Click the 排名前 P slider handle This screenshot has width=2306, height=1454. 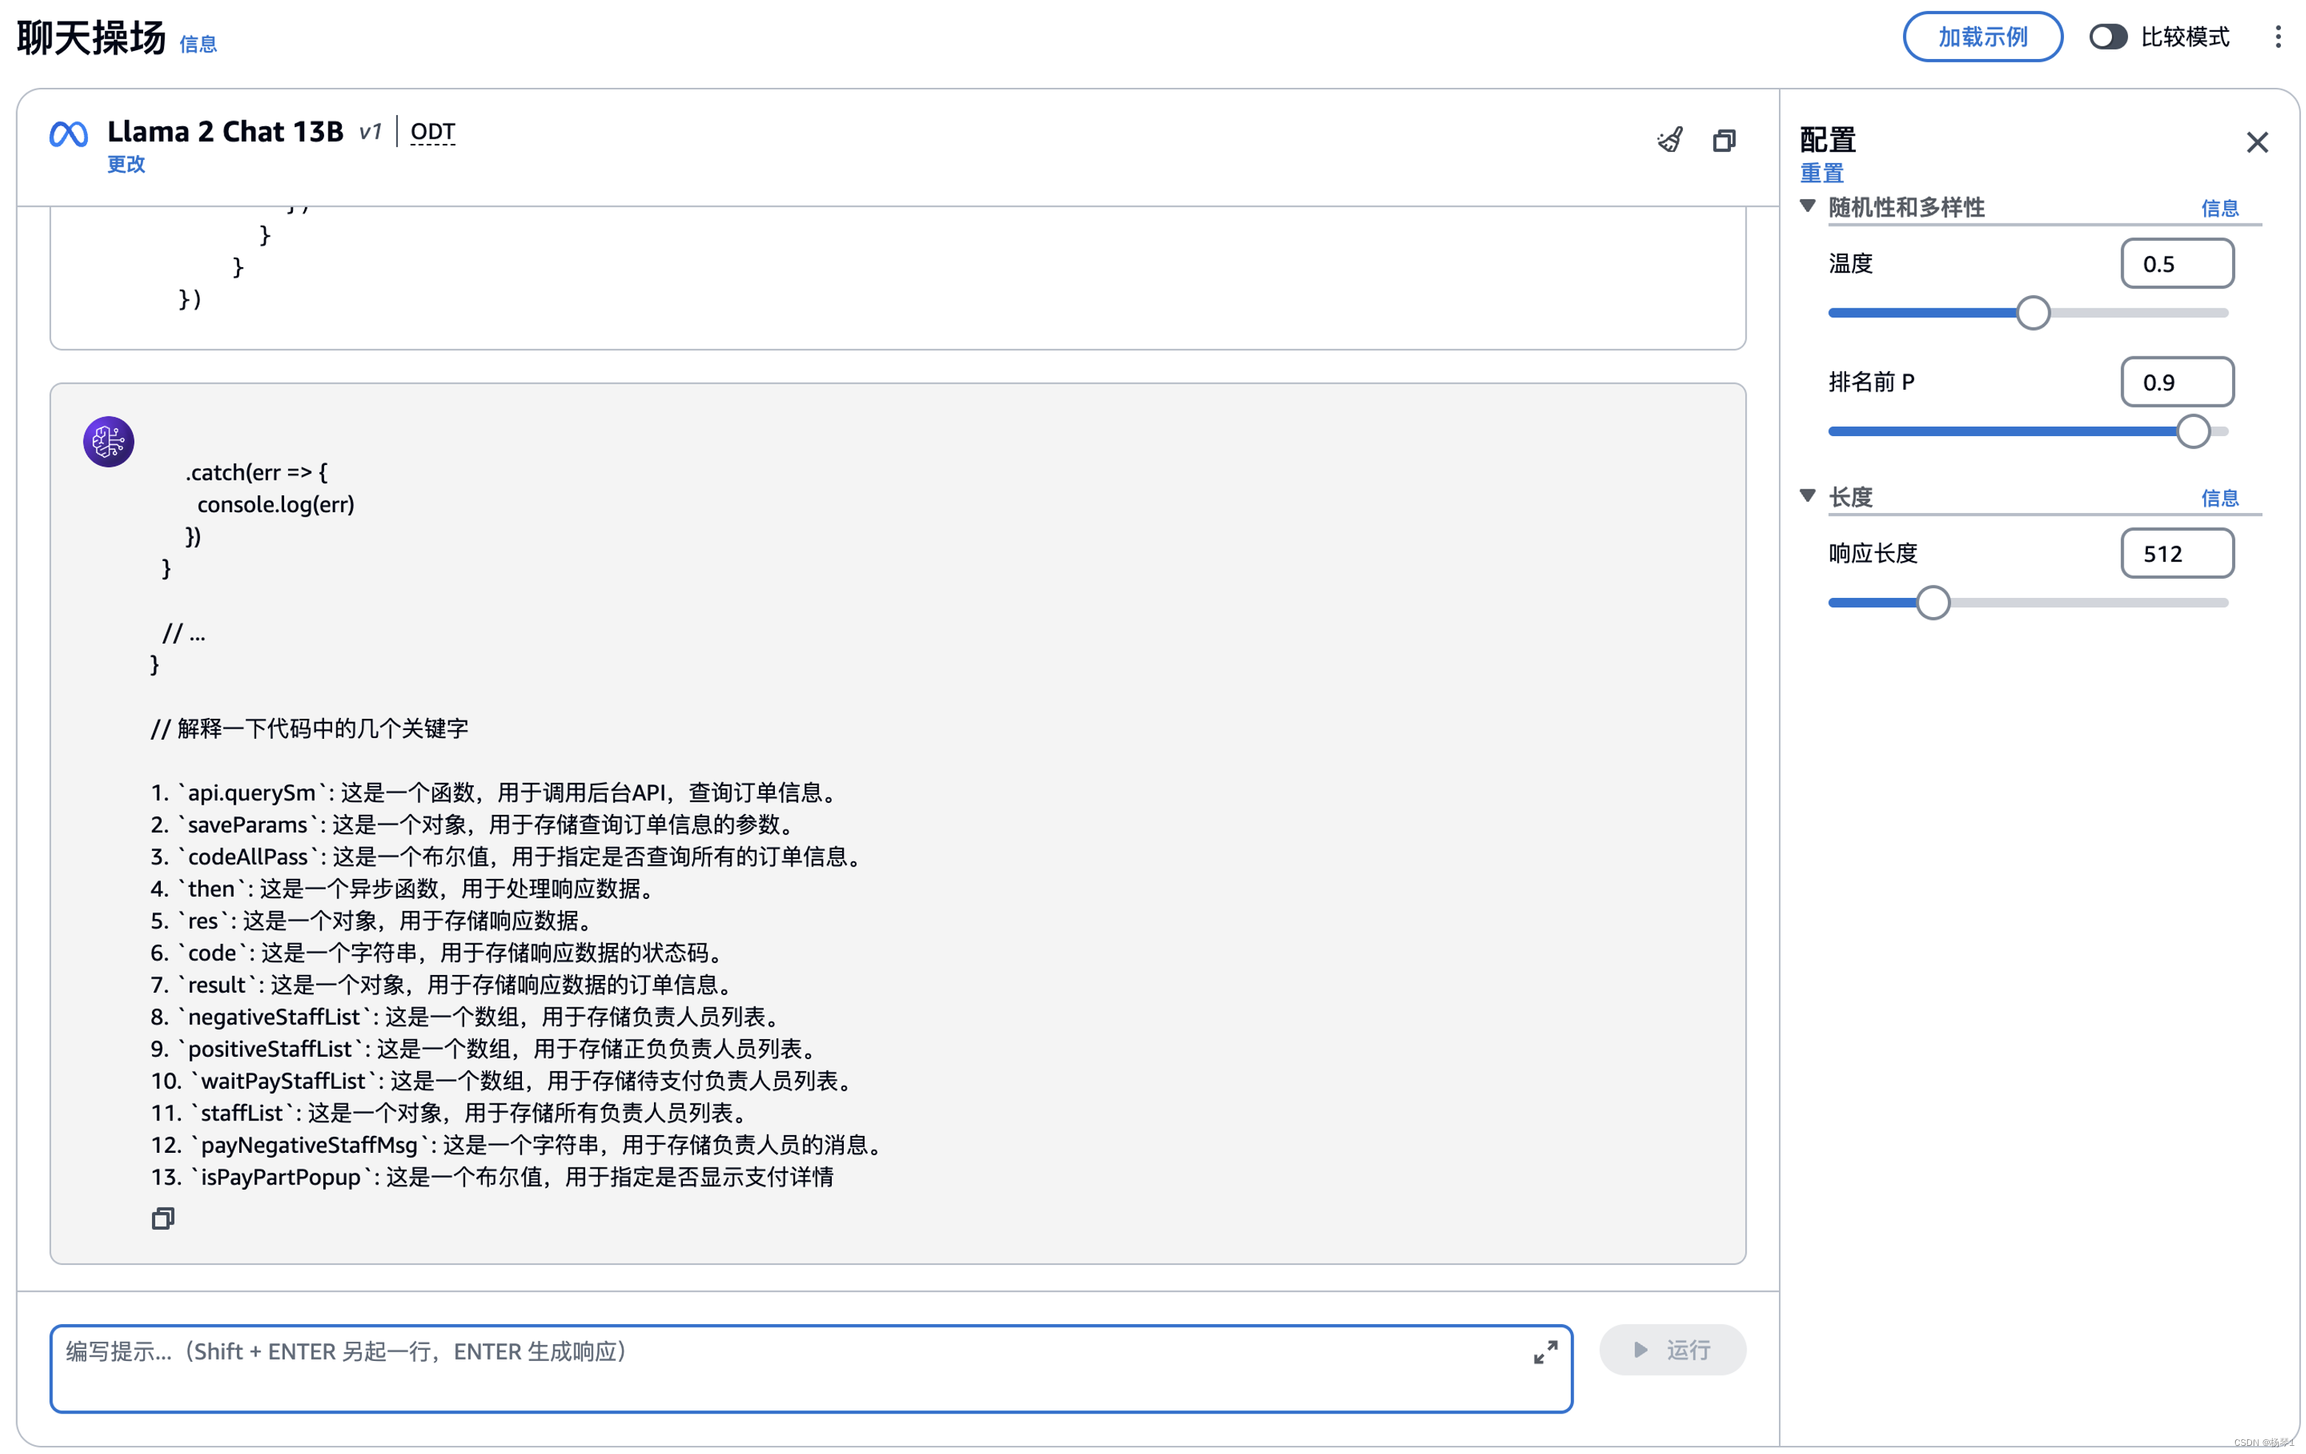pyautogui.click(x=2193, y=431)
